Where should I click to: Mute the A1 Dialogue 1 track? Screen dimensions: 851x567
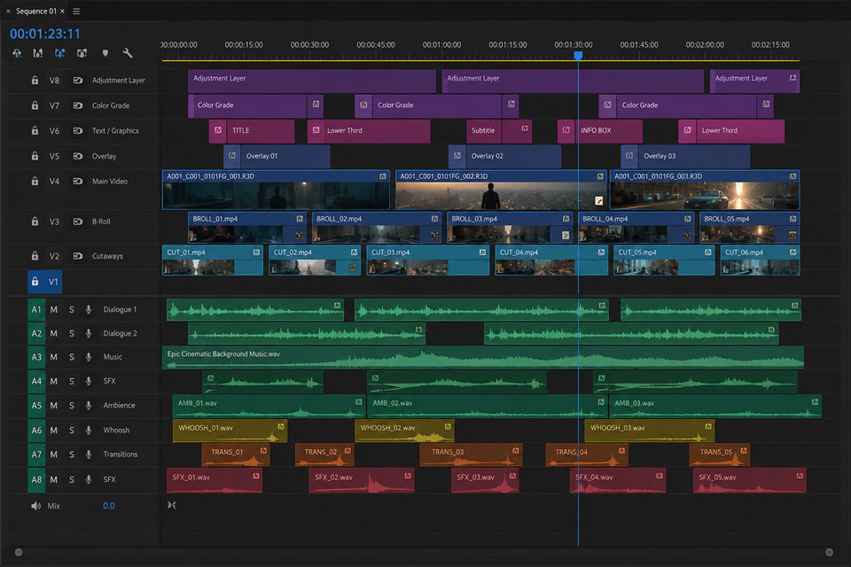(54, 309)
